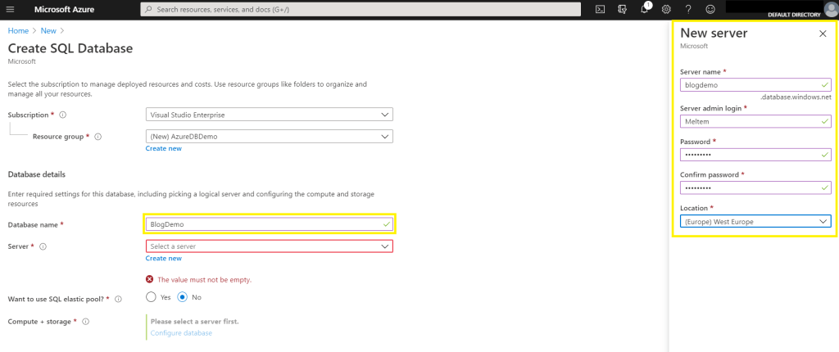Launch Cloud Shell from top bar
Viewport: 839px width, 352px height.
click(600, 9)
